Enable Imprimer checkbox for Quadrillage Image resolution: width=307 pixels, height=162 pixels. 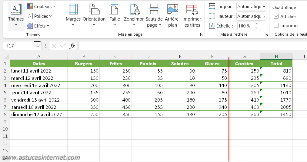[276, 26]
